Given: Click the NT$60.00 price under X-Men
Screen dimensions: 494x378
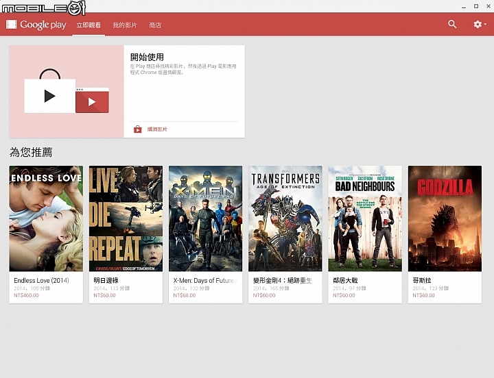Looking at the screenshot, I should click(x=185, y=295).
